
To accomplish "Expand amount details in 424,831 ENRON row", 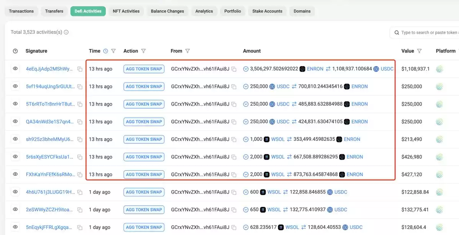I will coord(246,122).
